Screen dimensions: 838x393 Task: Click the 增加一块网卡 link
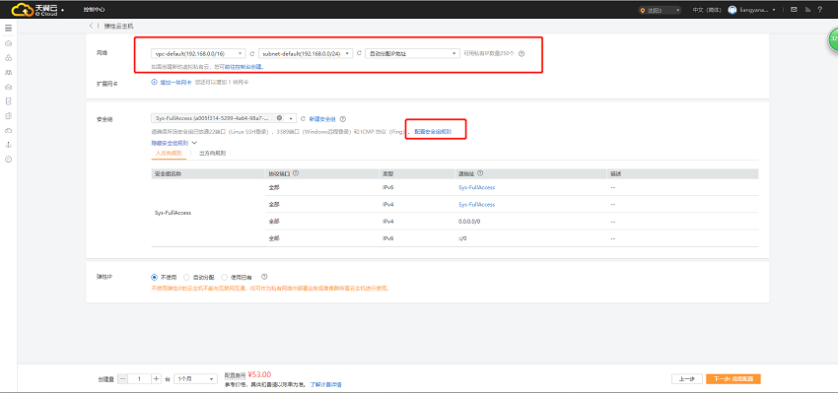pyautogui.click(x=175, y=82)
